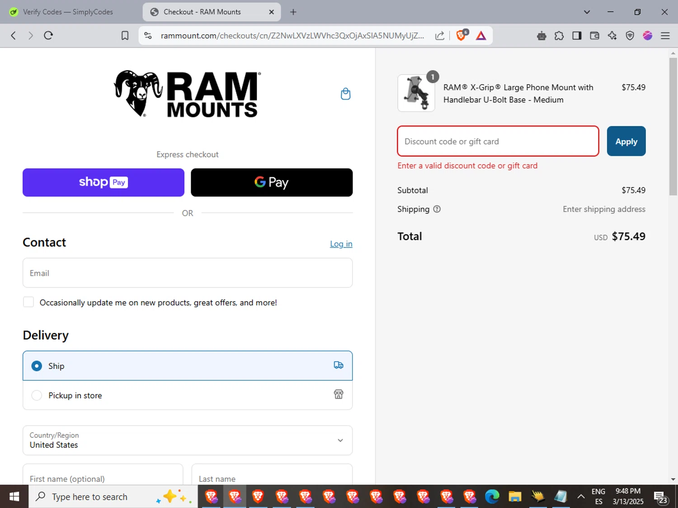Select the Ship delivery option

[188, 366]
